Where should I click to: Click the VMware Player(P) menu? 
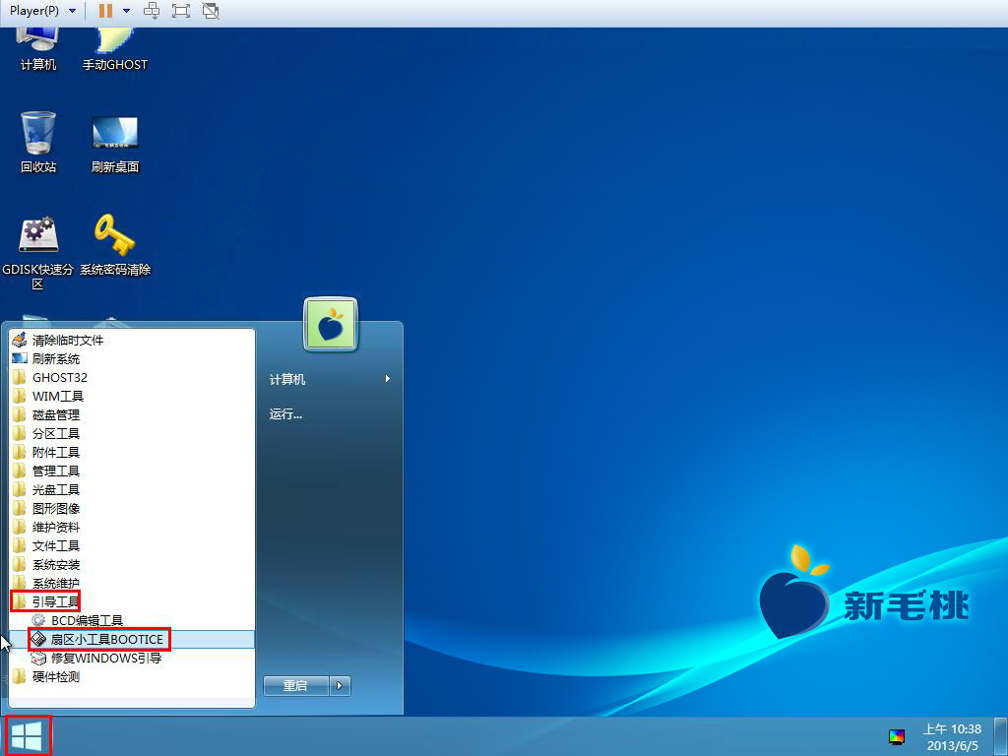coord(42,11)
